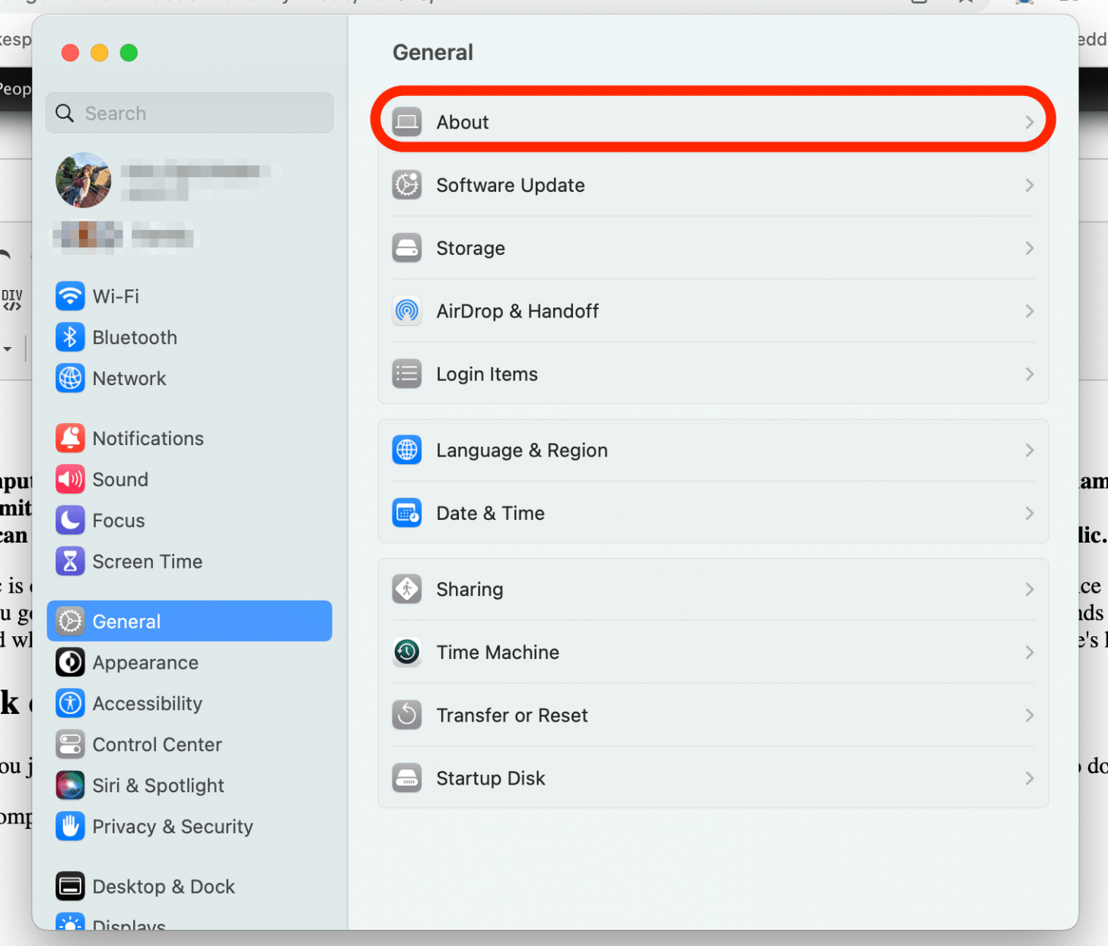
Task: Open Language & Region settings
Action: 521,451
